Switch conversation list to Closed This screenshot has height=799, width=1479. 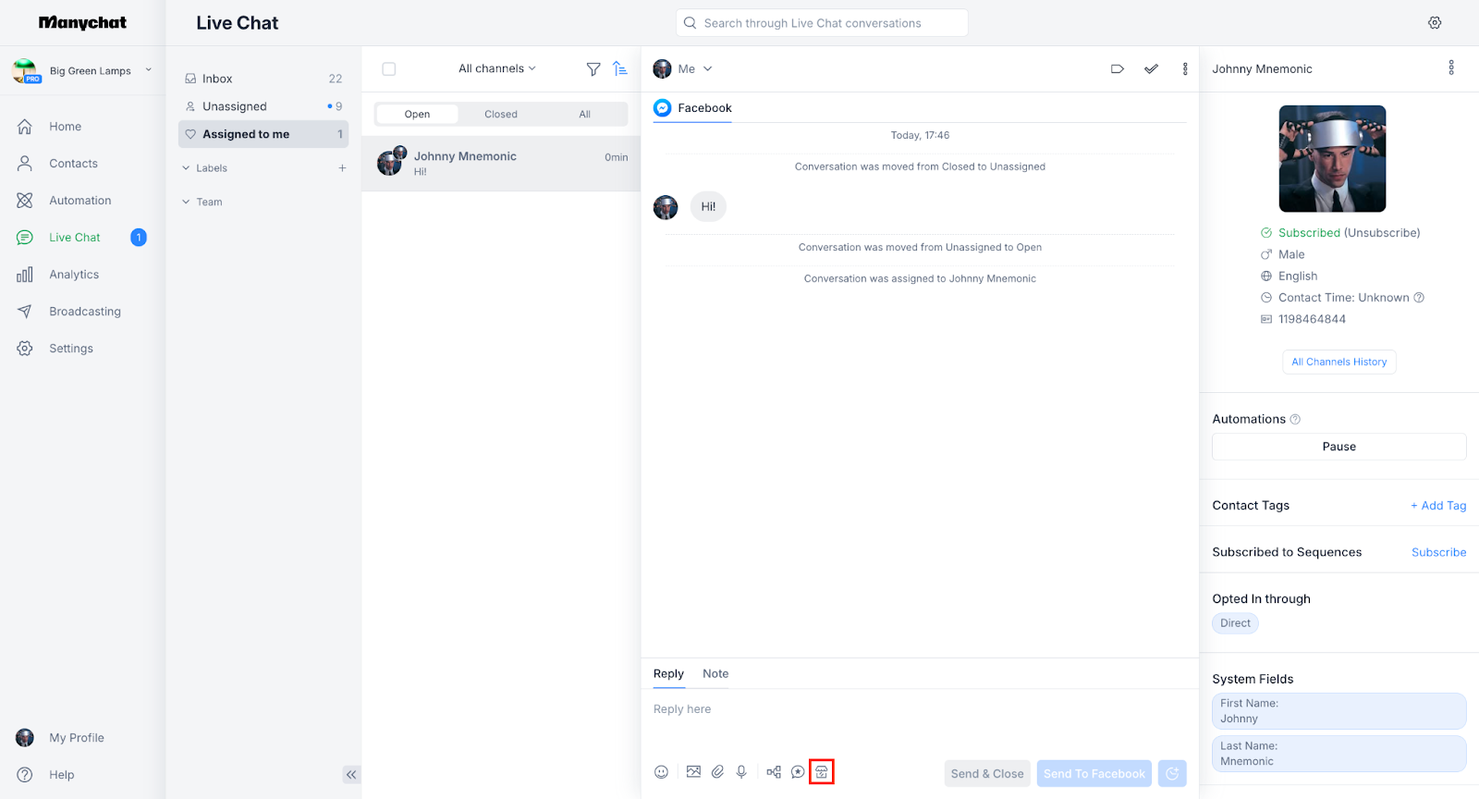tap(501, 115)
